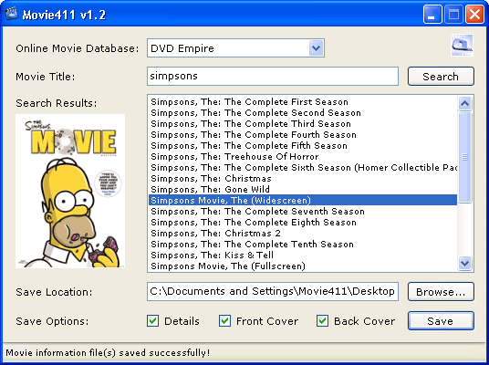The height and width of the screenshot is (365, 489).
Task: Uncheck the Details save option
Action: tap(153, 320)
